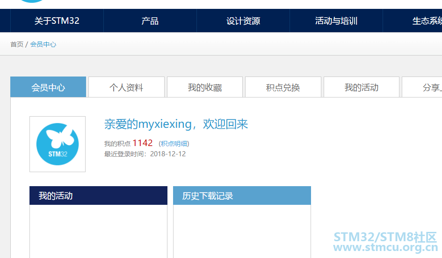The image size is (442, 258).
Task: Switch to the 我的收藏 tab
Action: (x=205, y=87)
